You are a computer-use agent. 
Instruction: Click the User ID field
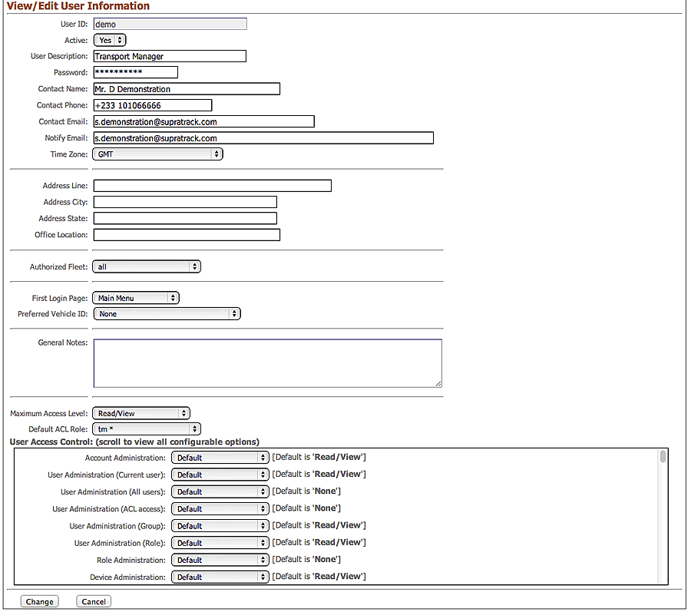(x=170, y=24)
